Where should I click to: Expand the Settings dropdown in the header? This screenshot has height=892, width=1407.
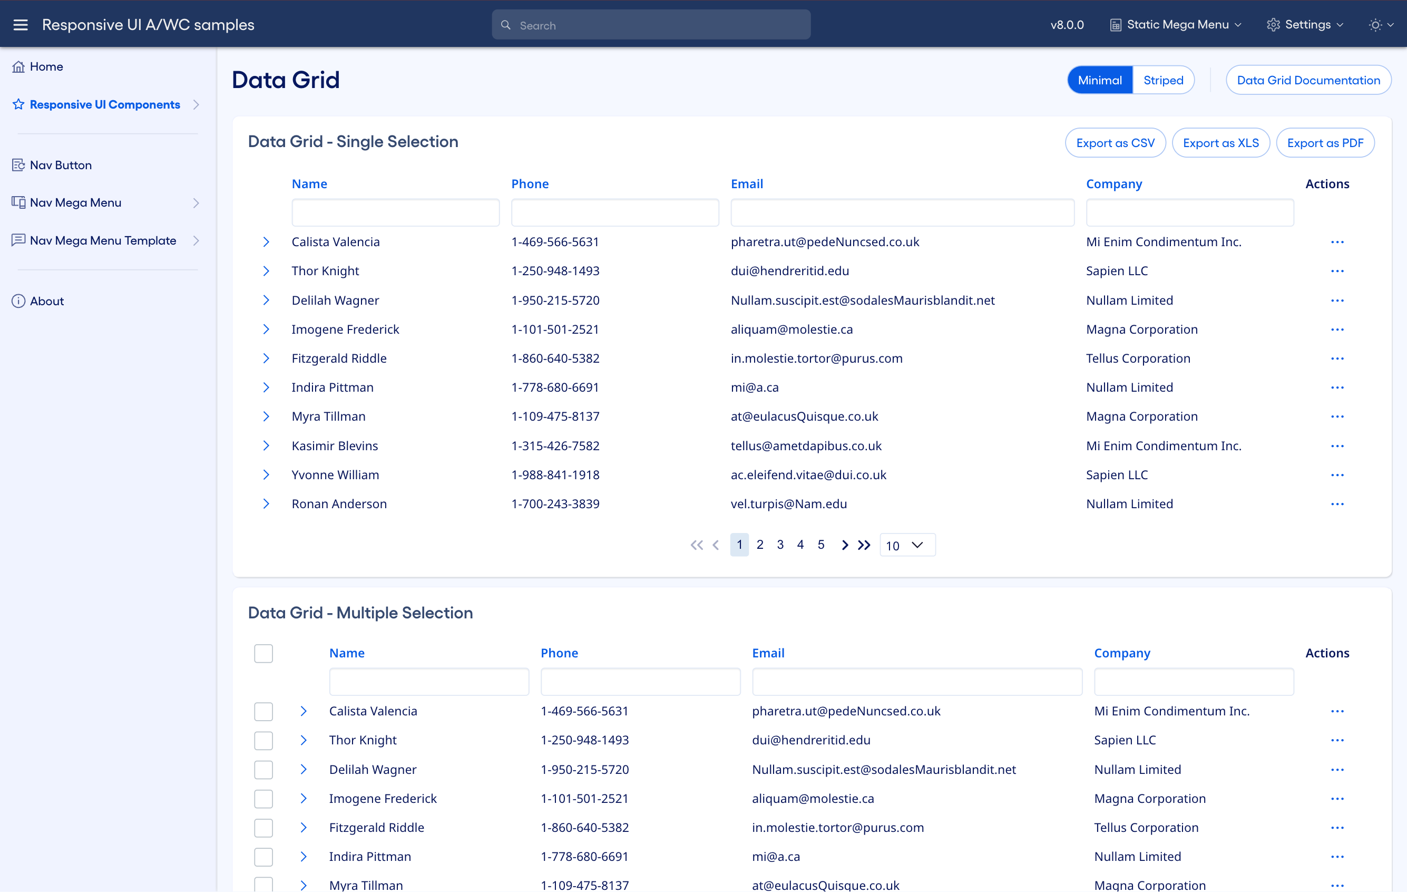(1305, 25)
